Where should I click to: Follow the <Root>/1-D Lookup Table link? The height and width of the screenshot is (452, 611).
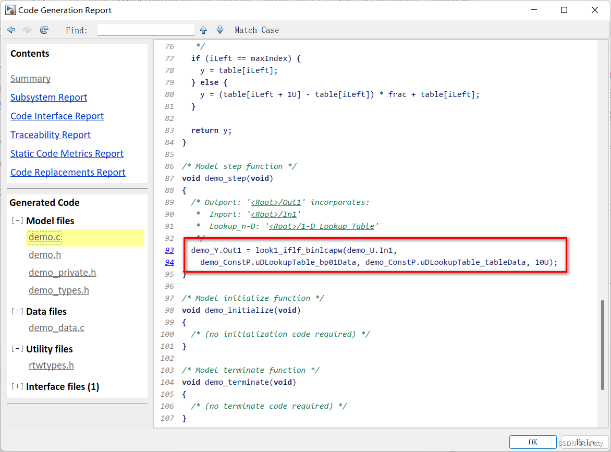[322, 226]
